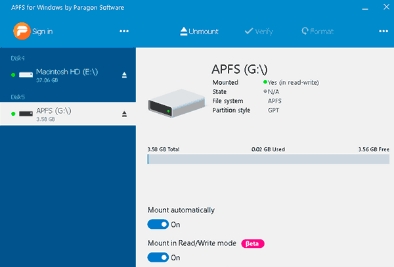Click the APFS drive icon in sidebar

coord(26,114)
